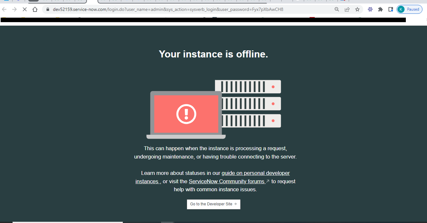Click the purple extension icon
This screenshot has width=427, height=223.
coord(370,9)
